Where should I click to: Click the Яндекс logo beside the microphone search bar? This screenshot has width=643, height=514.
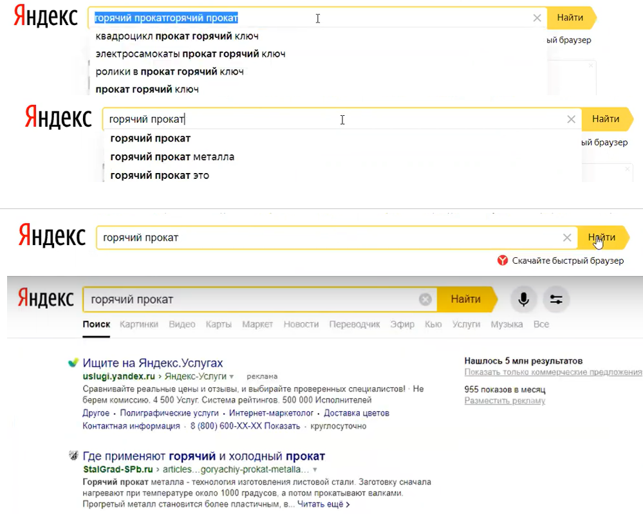tap(44, 299)
